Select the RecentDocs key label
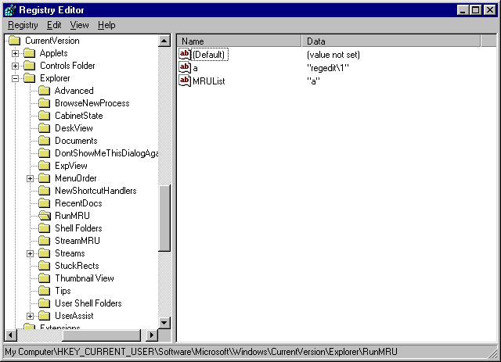Screen dimensions: 501x362 coord(78,203)
